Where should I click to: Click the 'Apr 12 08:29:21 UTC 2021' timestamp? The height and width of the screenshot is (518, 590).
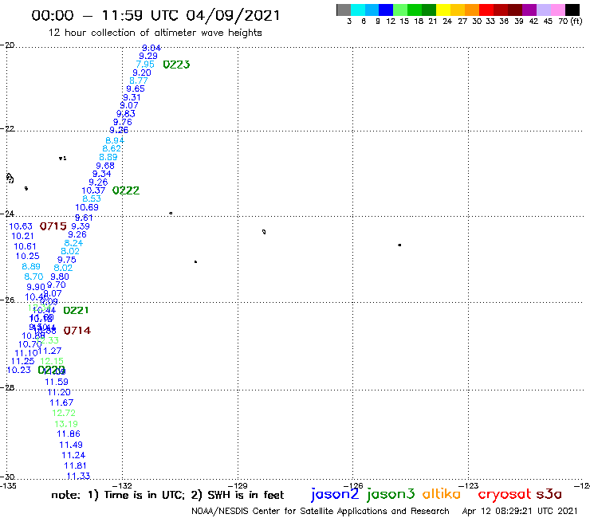pos(520,511)
